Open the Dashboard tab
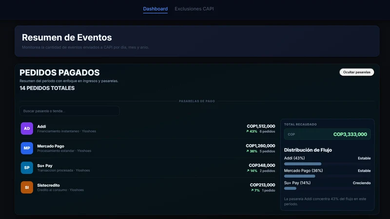This screenshot has height=219, width=390. 155,9
